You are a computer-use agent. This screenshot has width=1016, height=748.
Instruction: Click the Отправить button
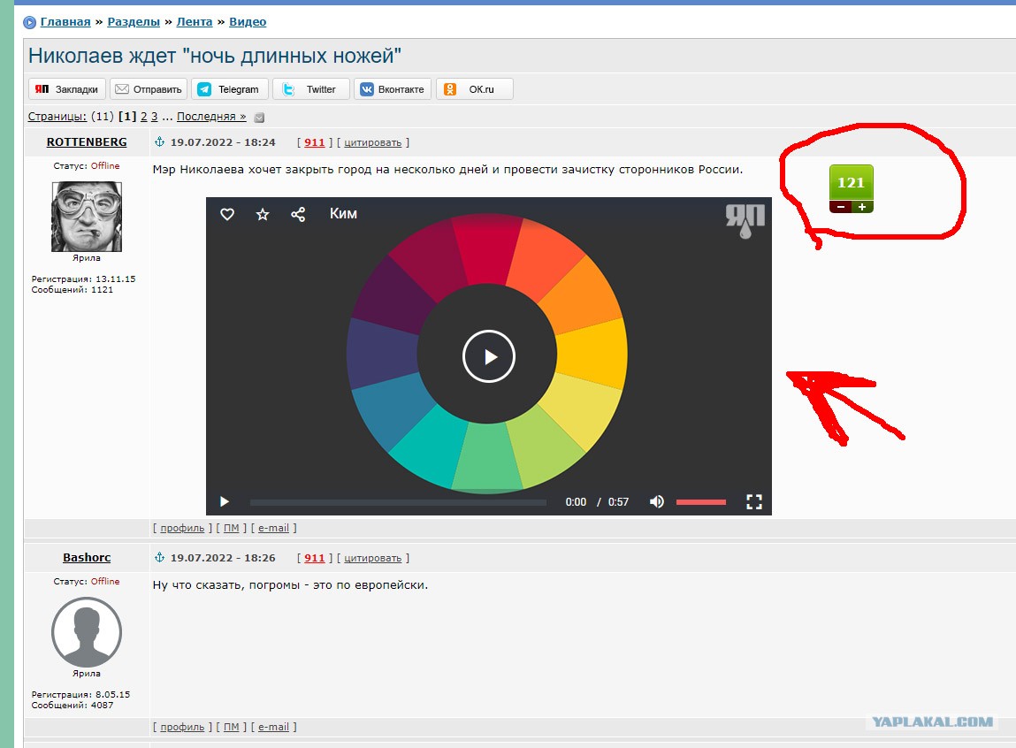149,89
